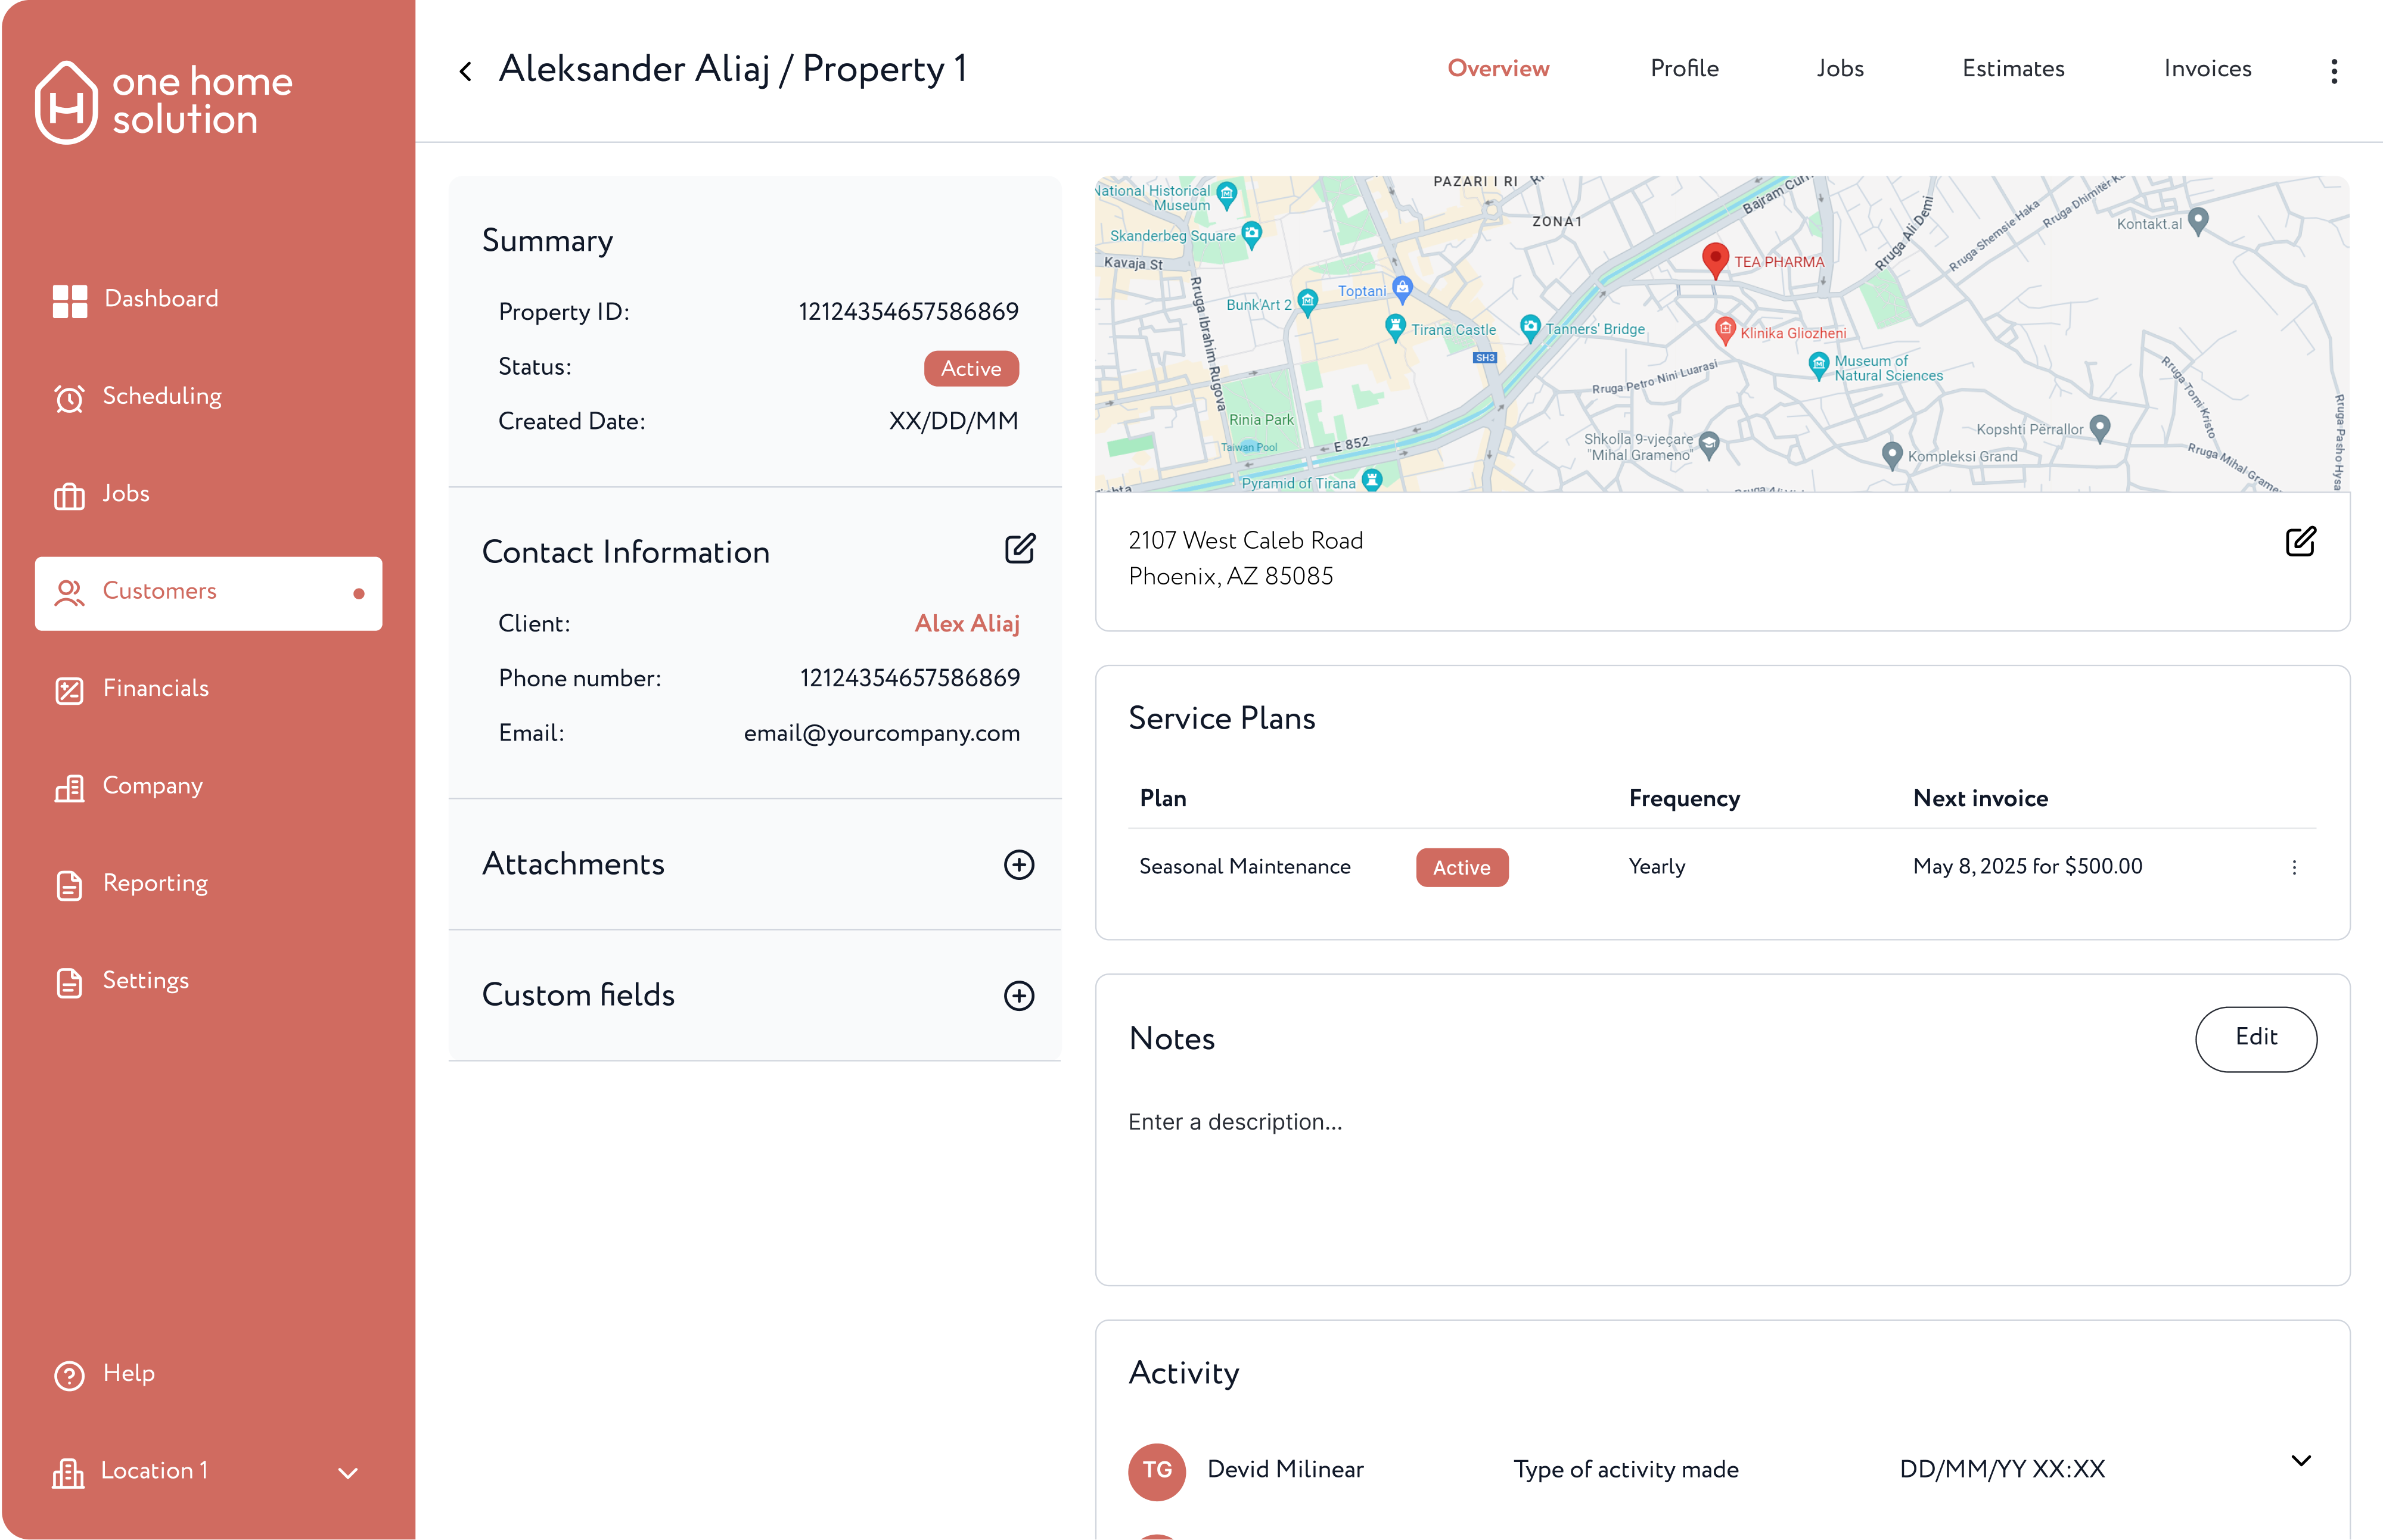The width and height of the screenshot is (2383, 1540).
Task: Open the header three-dot more menu
Action: click(x=2333, y=71)
